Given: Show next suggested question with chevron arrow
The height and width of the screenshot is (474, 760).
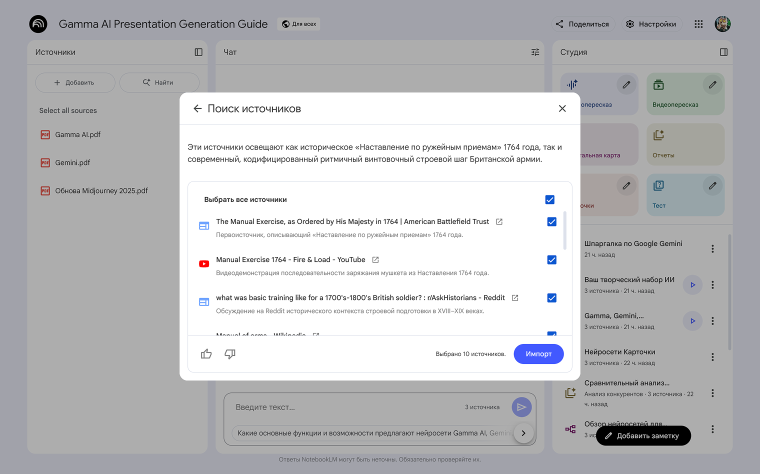Looking at the screenshot, I should (x=523, y=433).
